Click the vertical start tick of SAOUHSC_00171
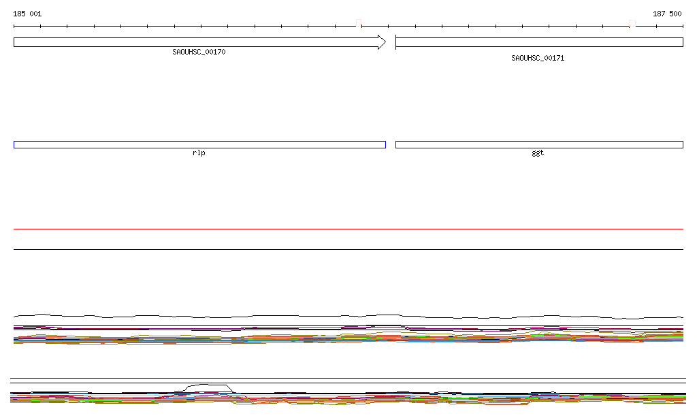 coord(395,42)
